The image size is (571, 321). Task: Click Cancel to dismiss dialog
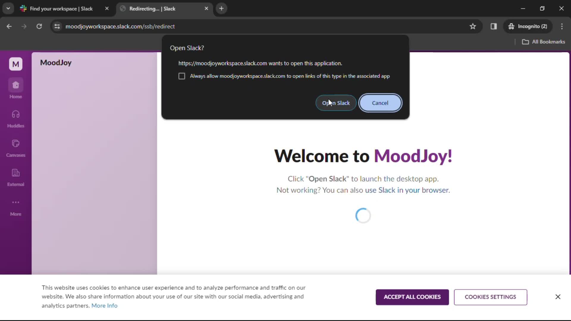(379, 103)
